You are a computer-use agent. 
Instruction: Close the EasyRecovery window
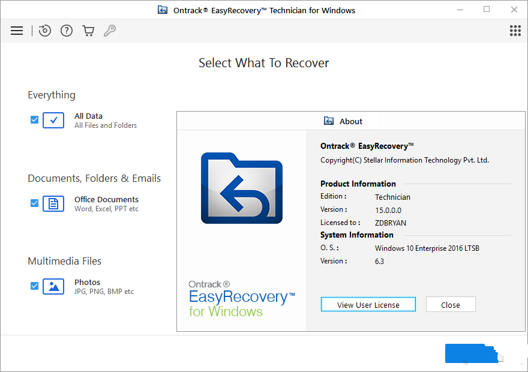click(x=514, y=10)
